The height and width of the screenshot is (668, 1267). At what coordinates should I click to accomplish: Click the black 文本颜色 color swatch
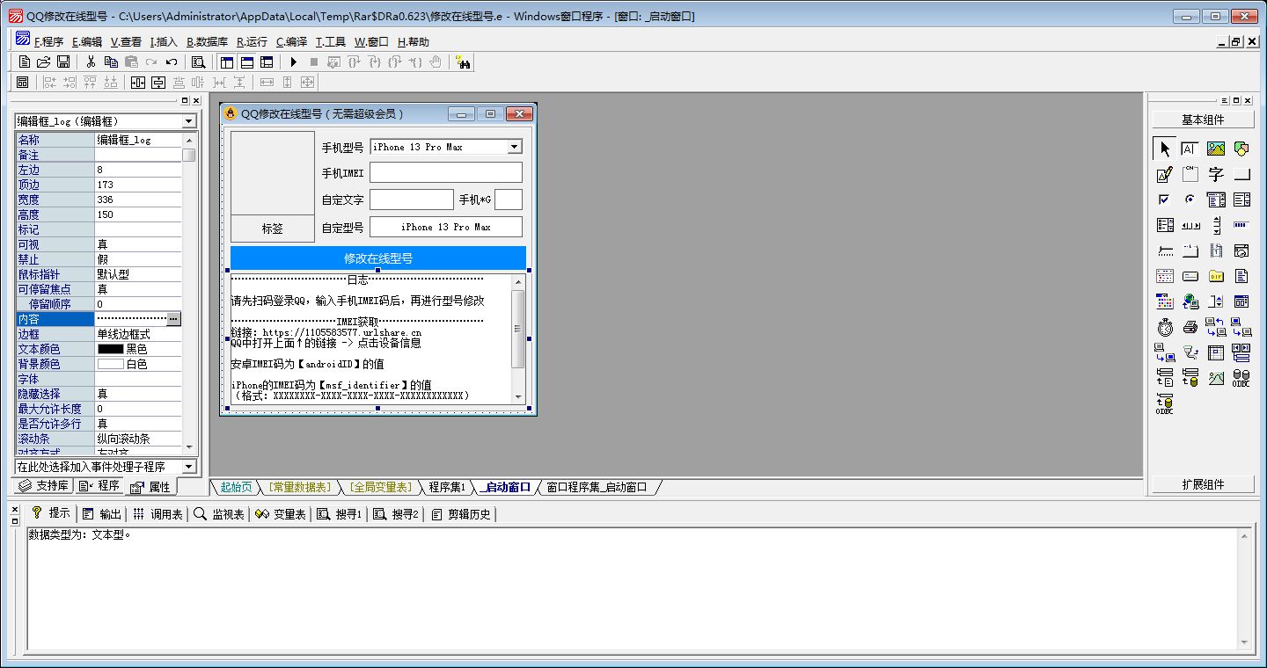point(110,349)
